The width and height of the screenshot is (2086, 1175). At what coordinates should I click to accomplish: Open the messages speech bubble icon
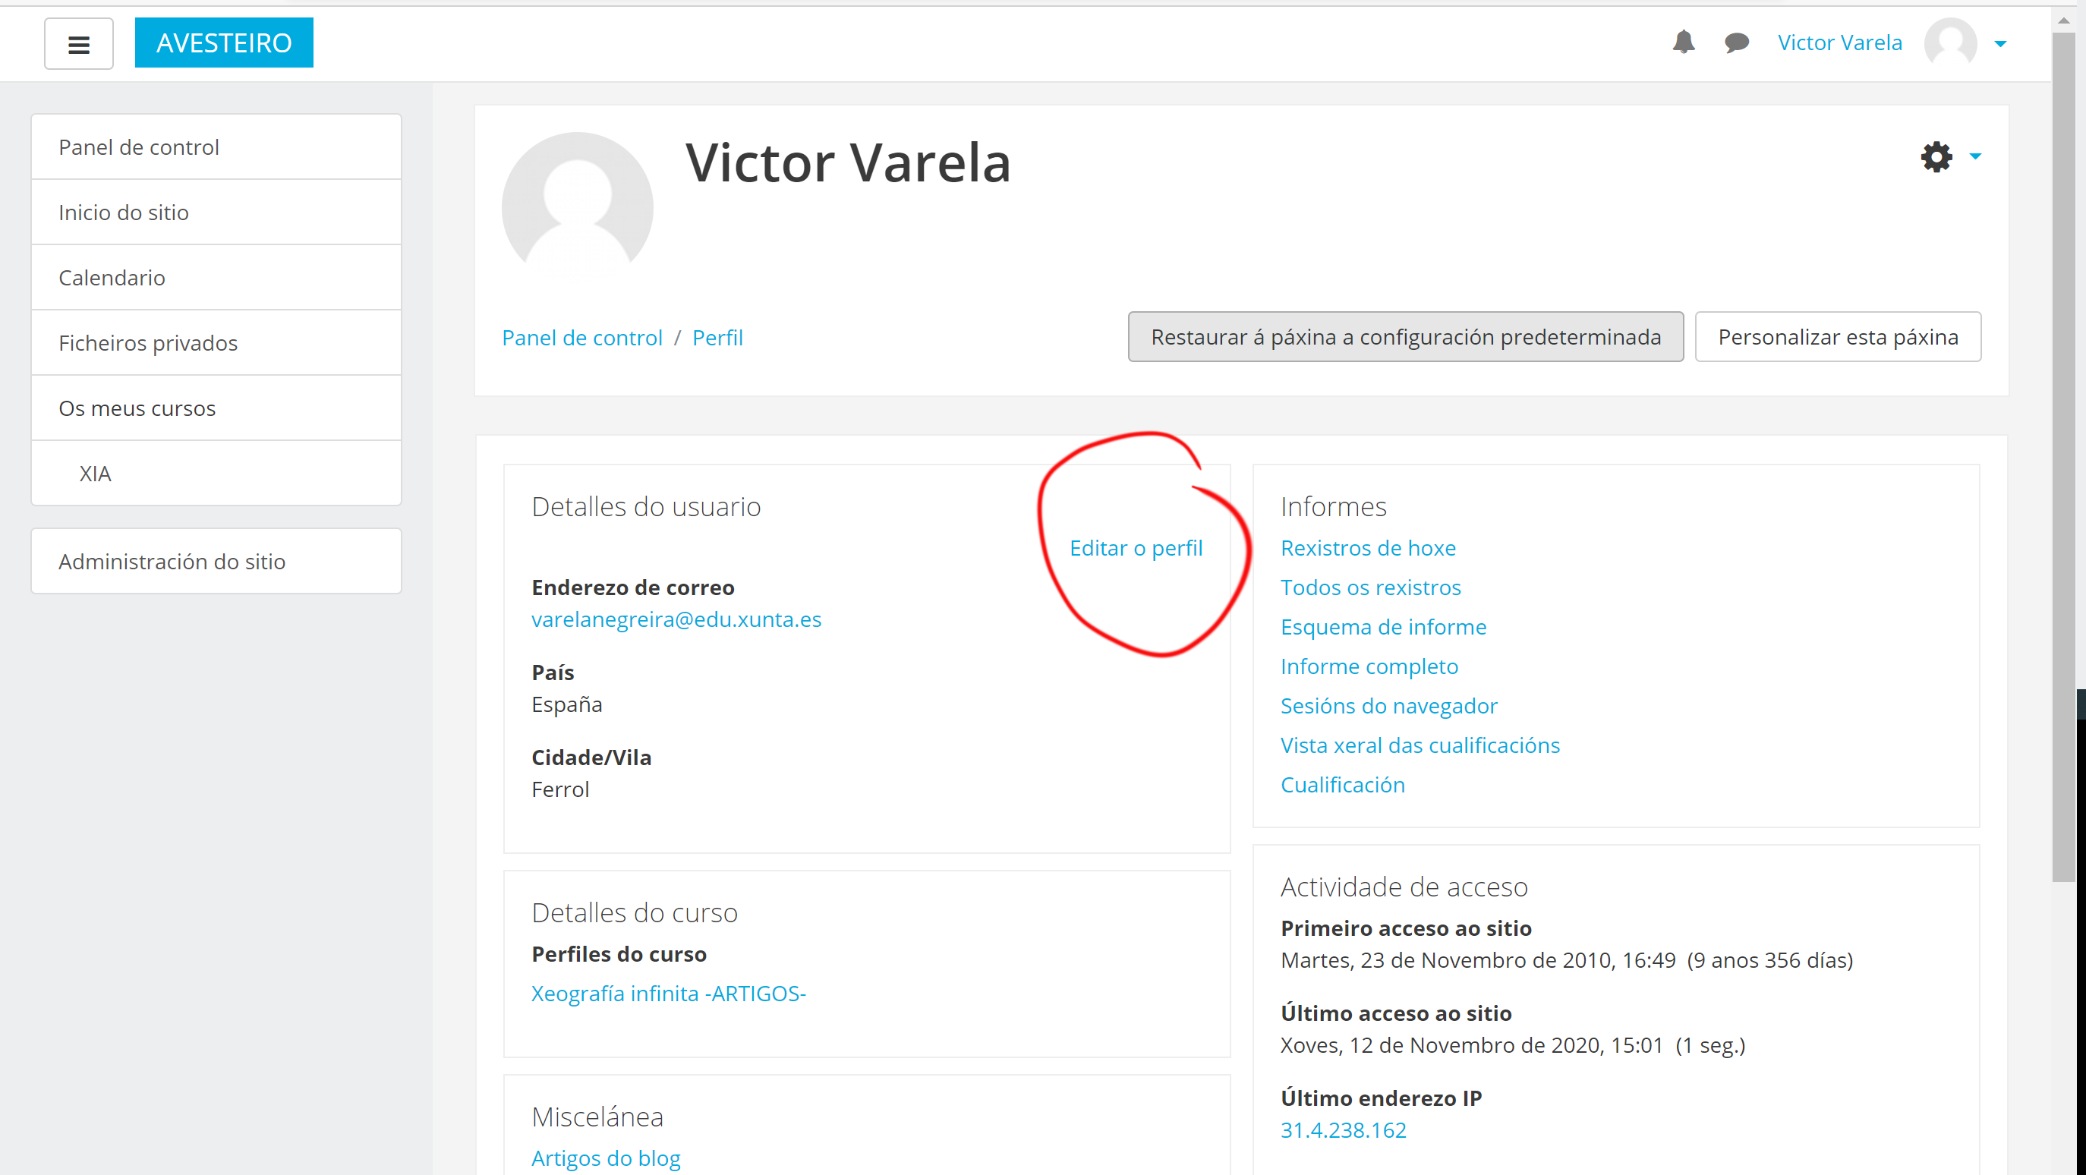pos(1736,42)
